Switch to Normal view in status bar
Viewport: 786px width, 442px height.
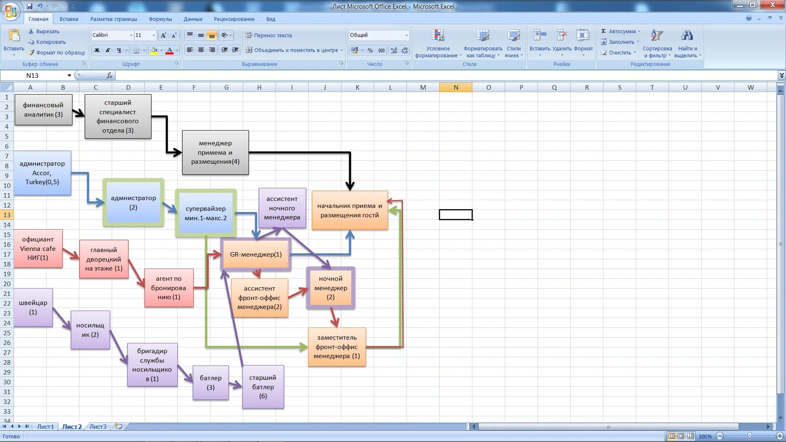(x=672, y=436)
